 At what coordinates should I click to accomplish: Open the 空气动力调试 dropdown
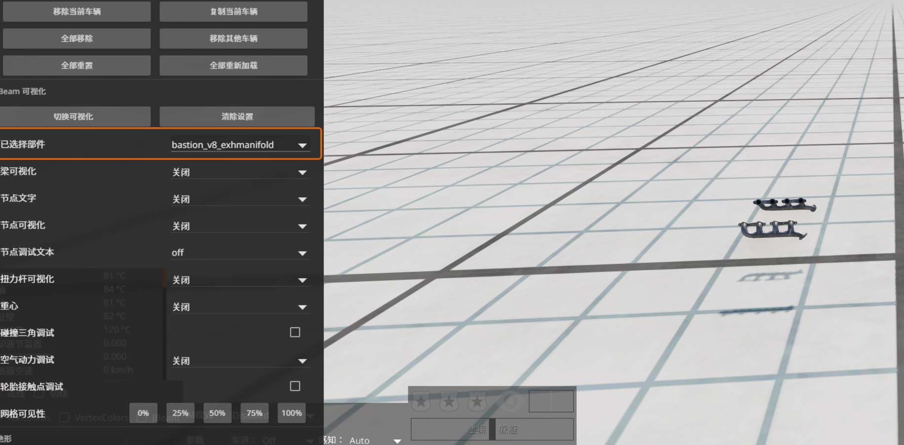pos(240,361)
